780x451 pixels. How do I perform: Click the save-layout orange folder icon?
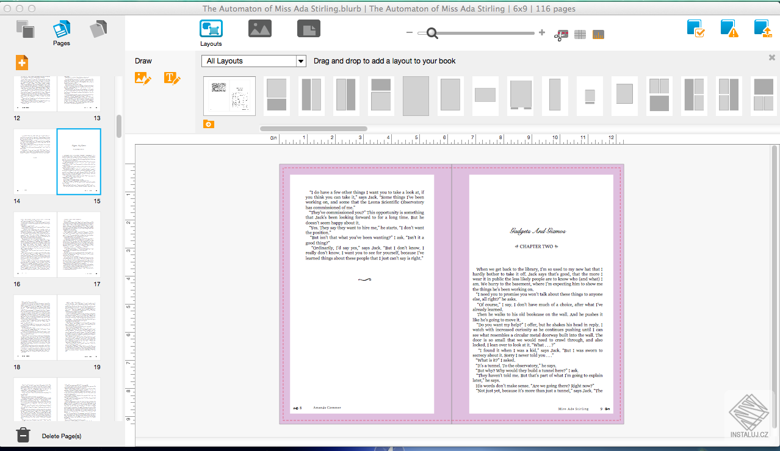[209, 124]
